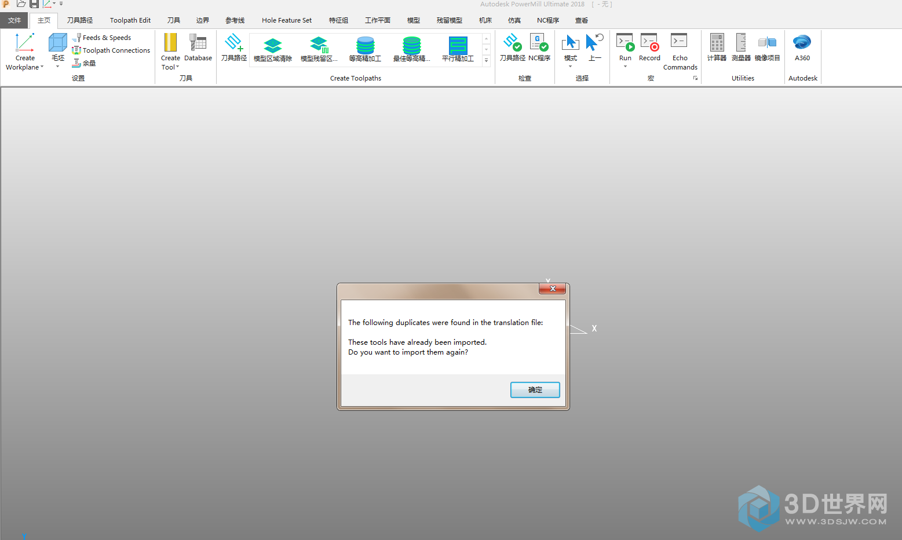This screenshot has width=902, height=540.
Task: Open Feeds & Speeds settings
Action: pyautogui.click(x=101, y=38)
